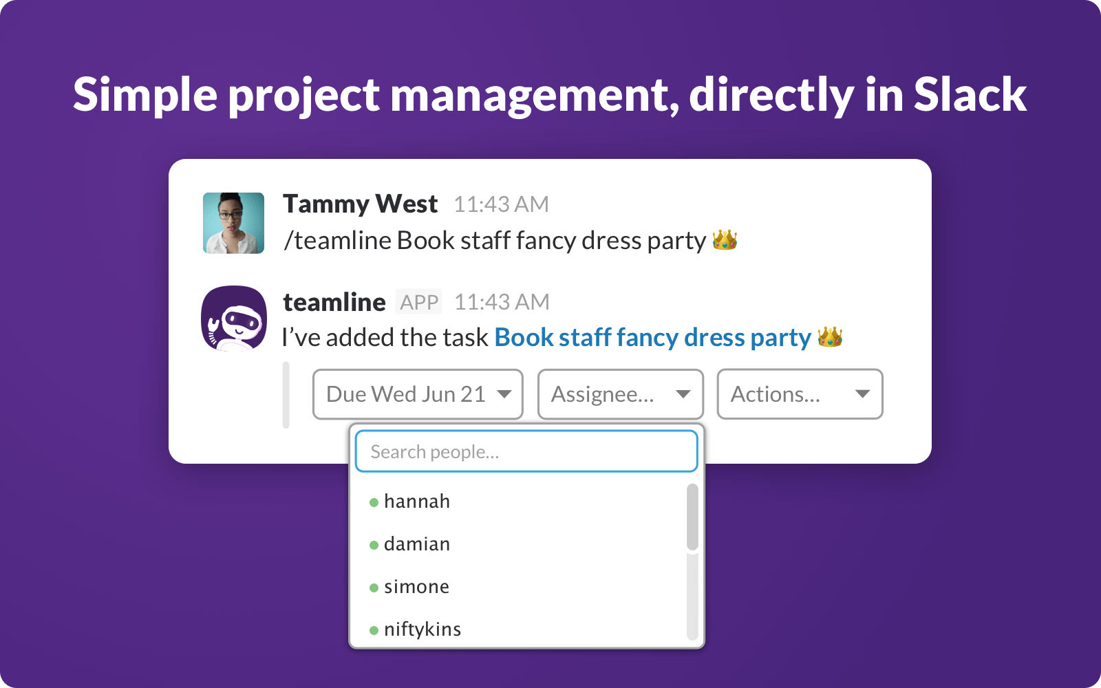This screenshot has height=688, width=1101.
Task: Open the Book staff fancy dress party task link
Action: tap(653, 338)
